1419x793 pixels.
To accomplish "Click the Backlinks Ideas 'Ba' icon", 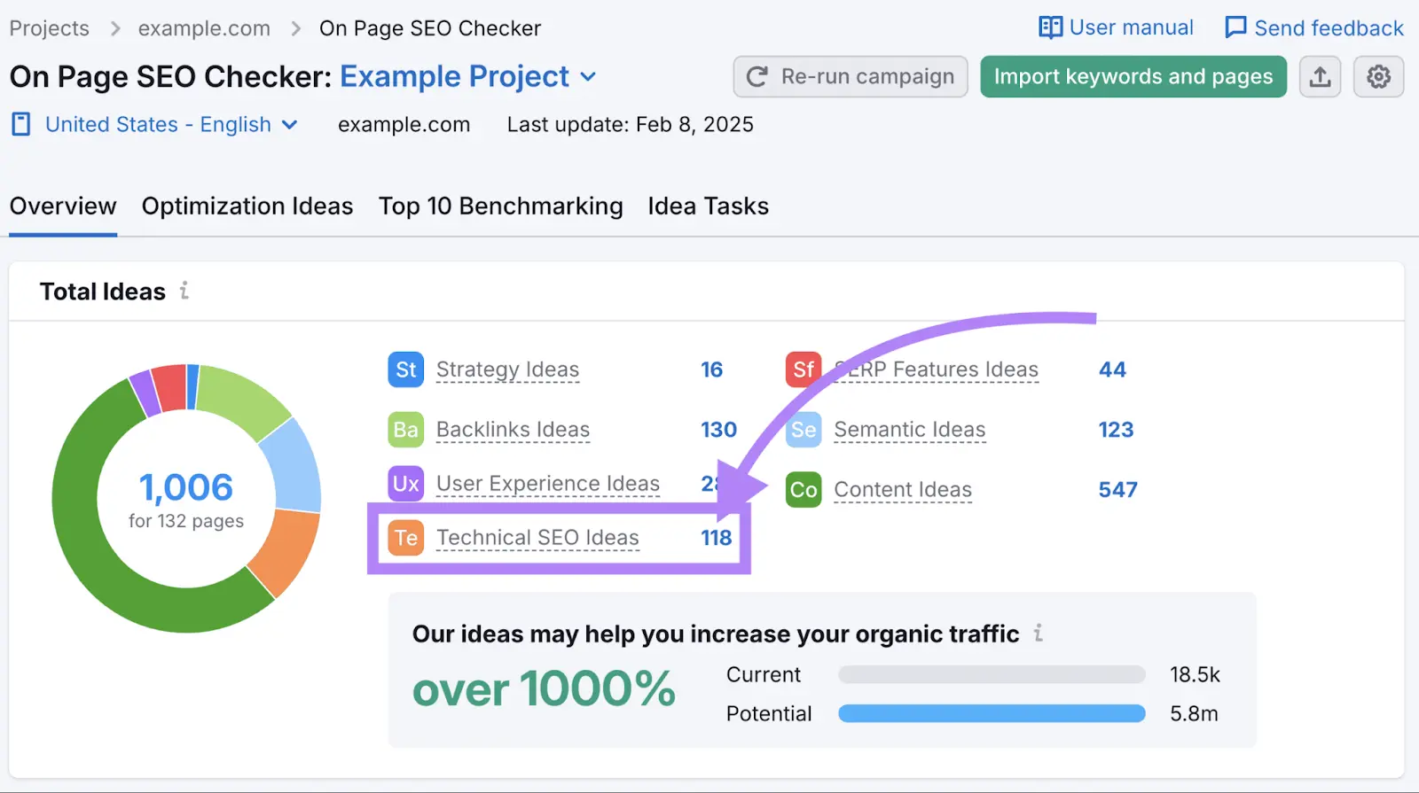I will pyautogui.click(x=405, y=430).
